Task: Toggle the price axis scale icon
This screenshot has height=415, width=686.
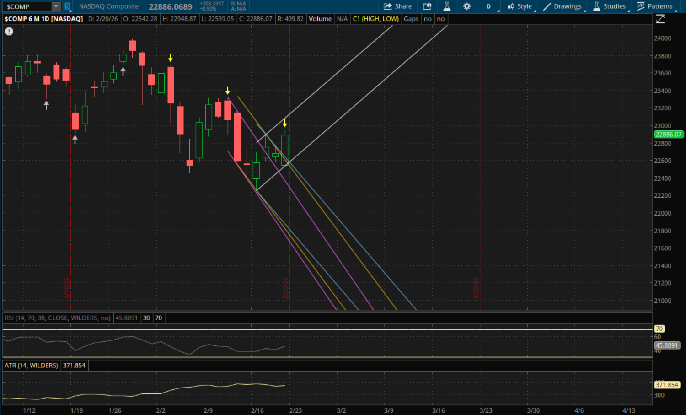Action: [x=660, y=19]
